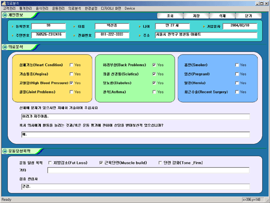
Task: Click the 주소 (address) input field
Action: [x=206, y=35]
